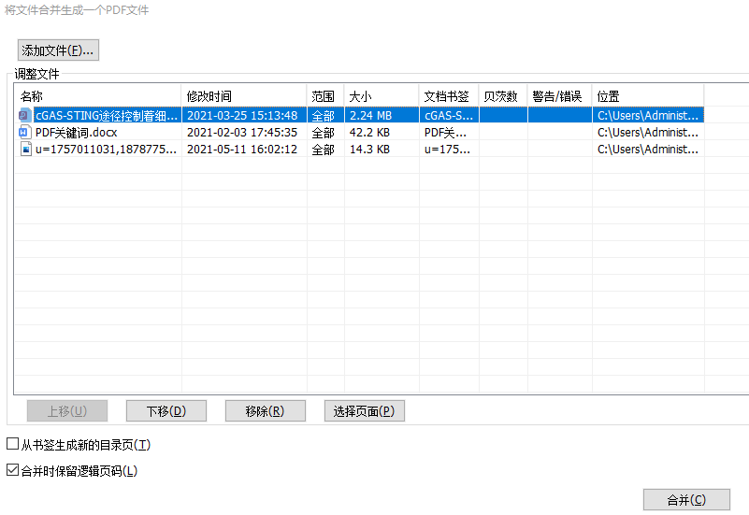Sort files by 大小 column header
The height and width of the screenshot is (515, 749).
(382, 96)
